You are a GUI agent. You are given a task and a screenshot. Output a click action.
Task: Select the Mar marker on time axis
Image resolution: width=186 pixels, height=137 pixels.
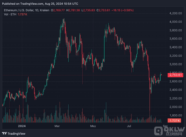57,126
